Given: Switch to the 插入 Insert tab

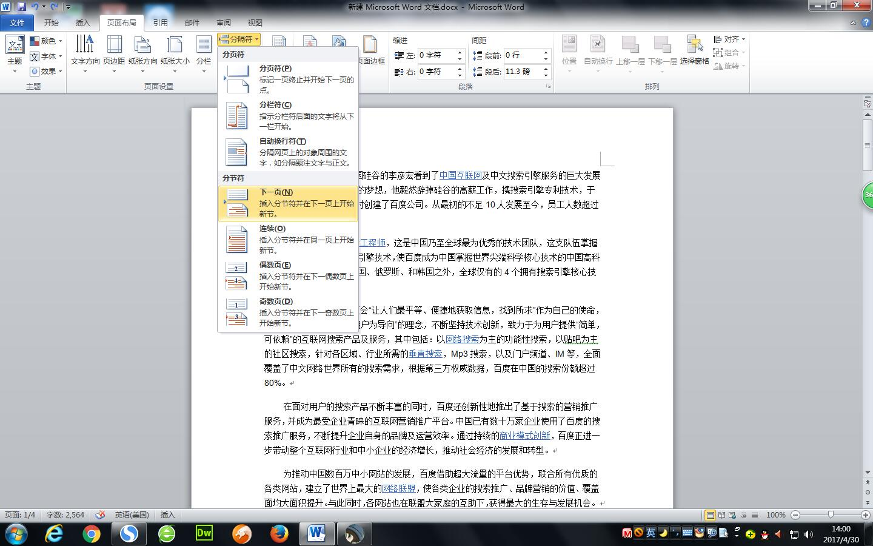Looking at the screenshot, I should [82, 22].
